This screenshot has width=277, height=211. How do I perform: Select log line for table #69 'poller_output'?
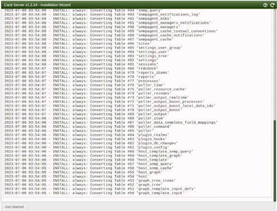(87, 114)
